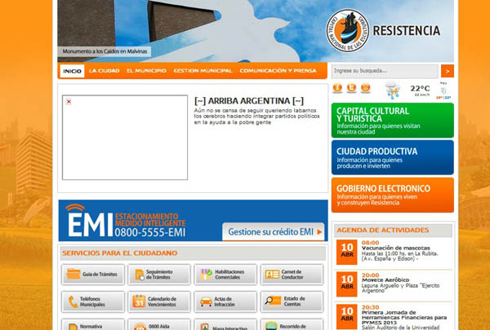Viewport: 490px width, 330px height.
Task: Open the Recorrido de service button
Action: pos(292,324)
